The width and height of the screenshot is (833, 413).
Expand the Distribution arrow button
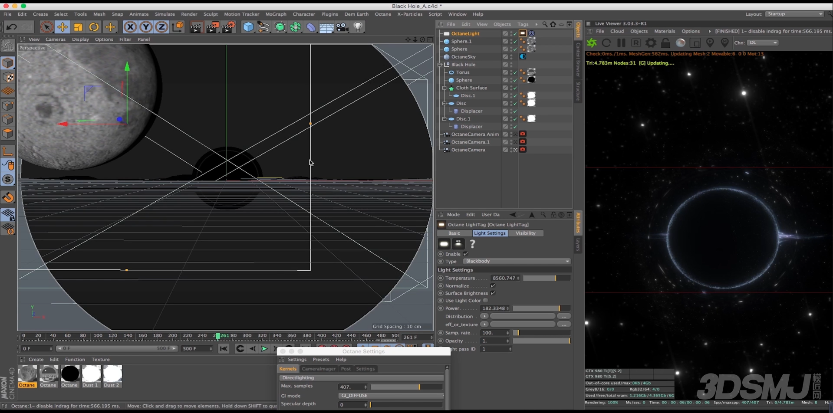click(484, 316)
